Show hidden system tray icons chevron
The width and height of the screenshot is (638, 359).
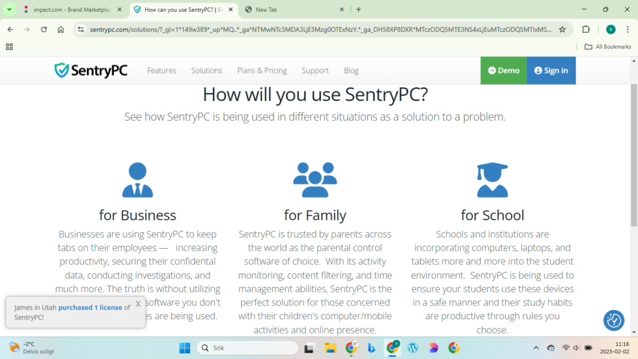[536, 348]
